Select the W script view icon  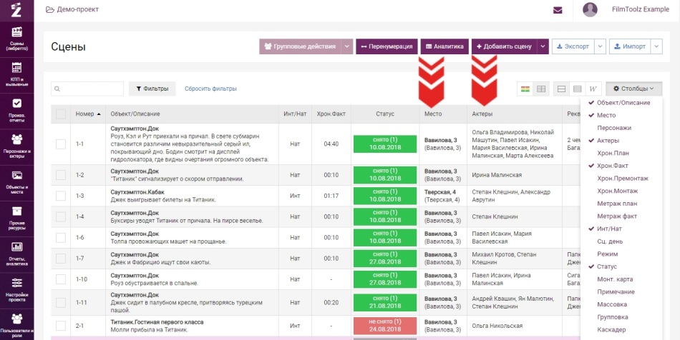(593, 89)
